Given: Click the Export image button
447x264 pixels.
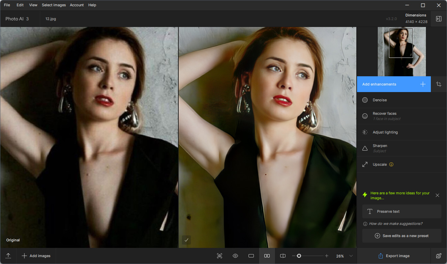Looking at the screenshot, I should click(394, 256).
